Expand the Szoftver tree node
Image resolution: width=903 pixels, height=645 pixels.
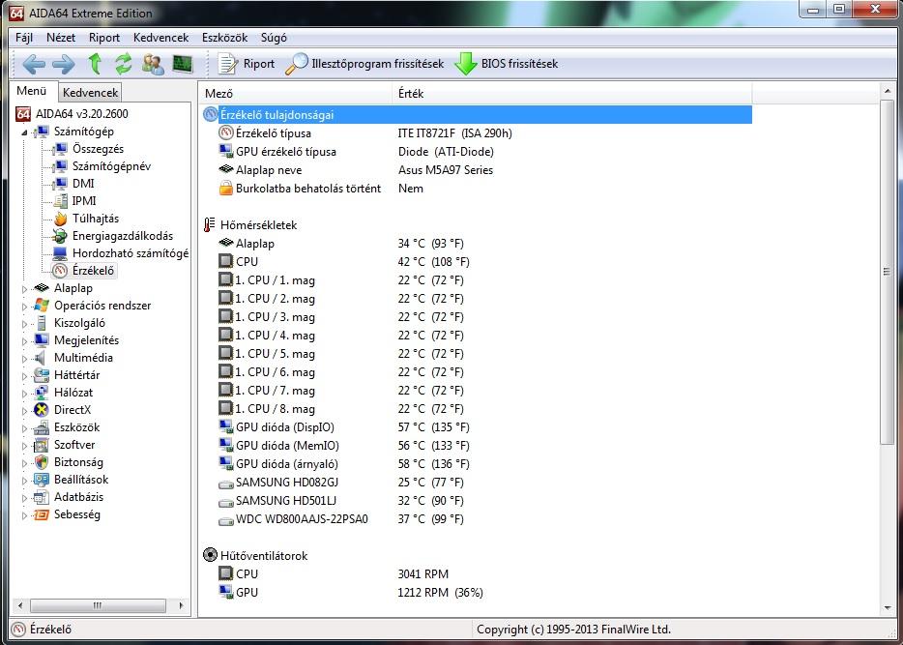[x=25, y=446]
